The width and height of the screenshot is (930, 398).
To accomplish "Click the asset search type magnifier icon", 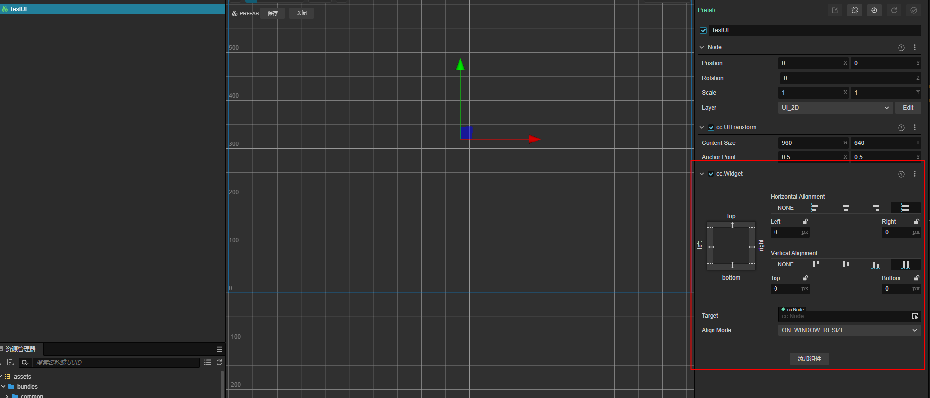I will point(25,363).
